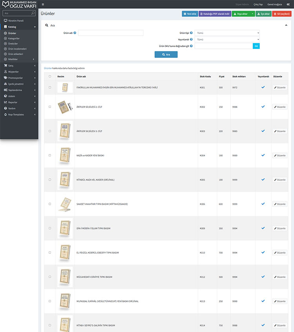
Task: Expand the İçerik yönetimi sidebar menu
Action: pos(19,84)
